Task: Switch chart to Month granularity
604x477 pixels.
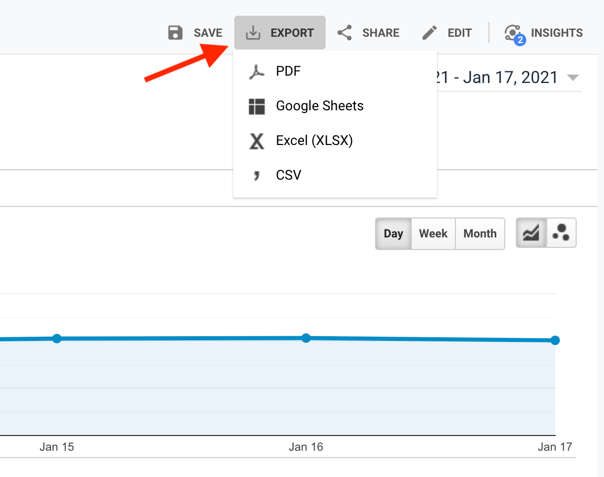Action: (x=479, y=233)
